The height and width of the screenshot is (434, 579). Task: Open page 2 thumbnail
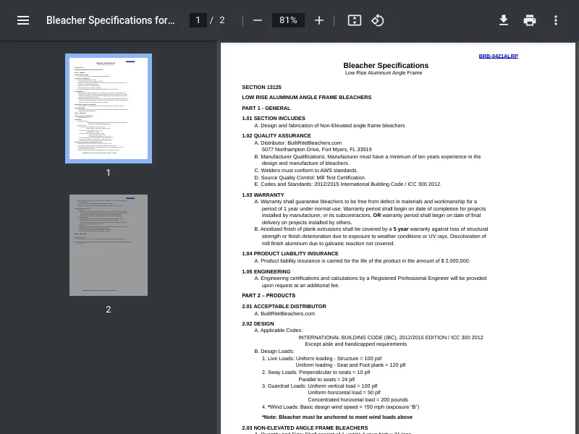(x=109, y=245)
